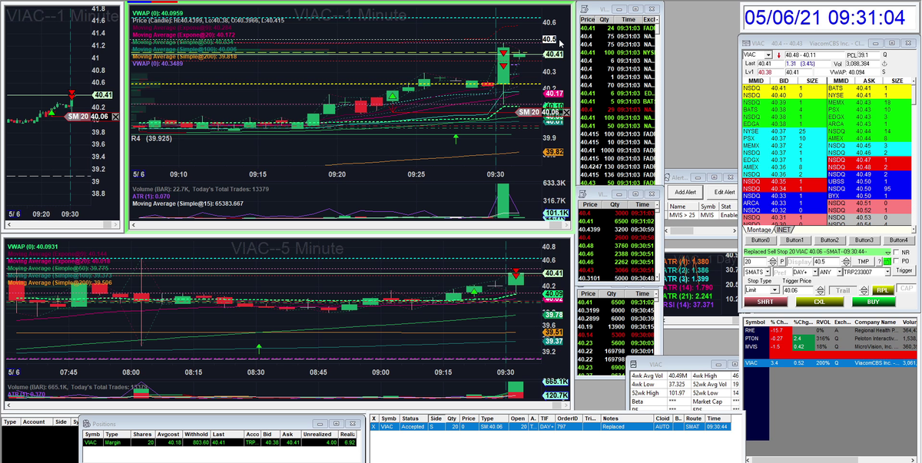Click the green up-triangle marker on 1-minute chart
Viewport: 922px width, 463px height.
click(x=393, y=95)
